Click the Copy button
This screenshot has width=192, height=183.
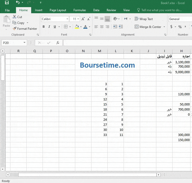[x=18, y=23]
